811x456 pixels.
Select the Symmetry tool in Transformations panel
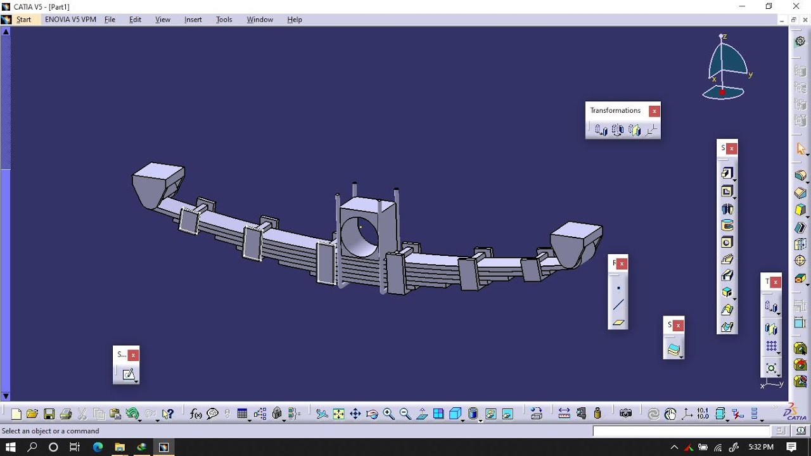[x=634, y=130]
